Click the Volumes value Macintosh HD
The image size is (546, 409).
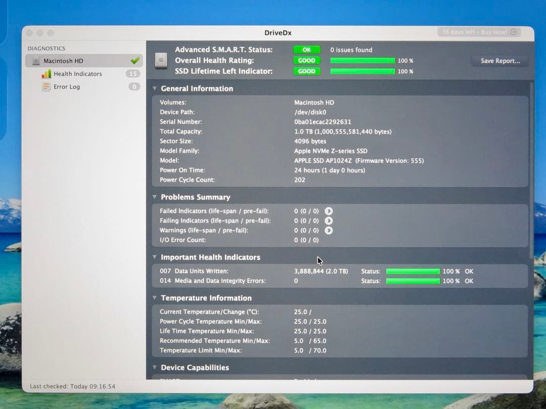(x=314, y=103)
